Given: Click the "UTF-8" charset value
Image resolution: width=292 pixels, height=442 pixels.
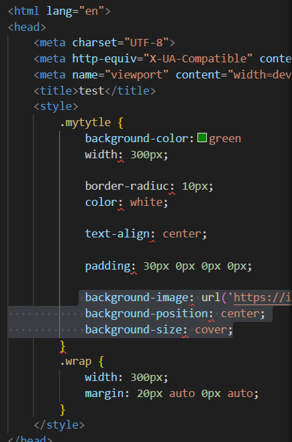Looking at the screenshot, I should pyautogui.click(x=146, y=43).
